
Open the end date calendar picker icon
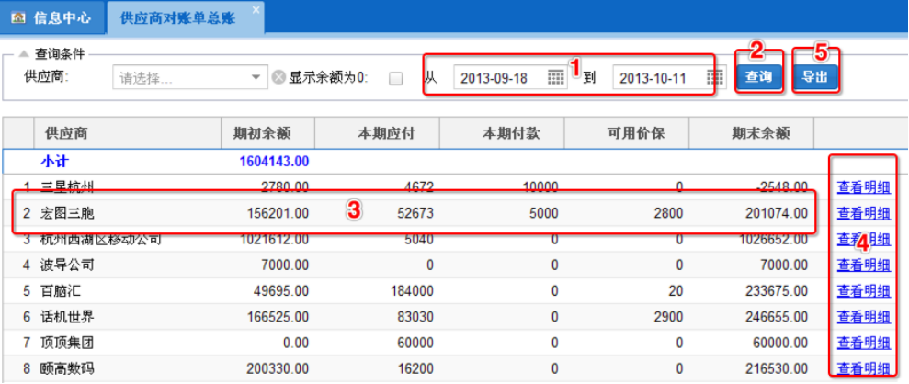(x=715, y=78)
